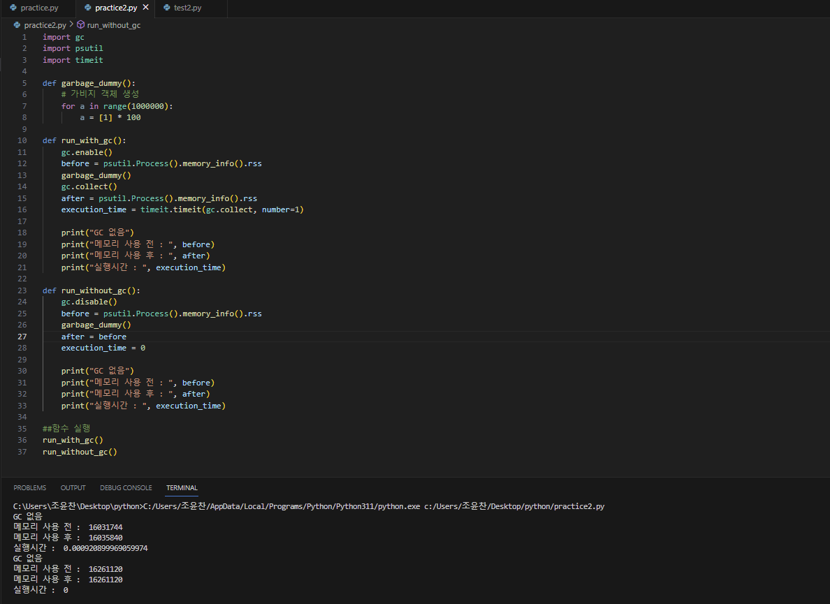Image resolution: width=830 pixels, height=604 pixels.
Task: Click the terminal command path line
Action: point(309,506)
